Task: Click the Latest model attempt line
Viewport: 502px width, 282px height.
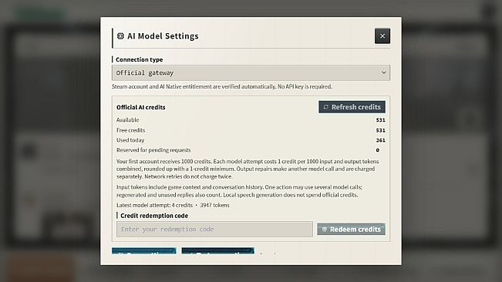Action: [x=173, y=205]
